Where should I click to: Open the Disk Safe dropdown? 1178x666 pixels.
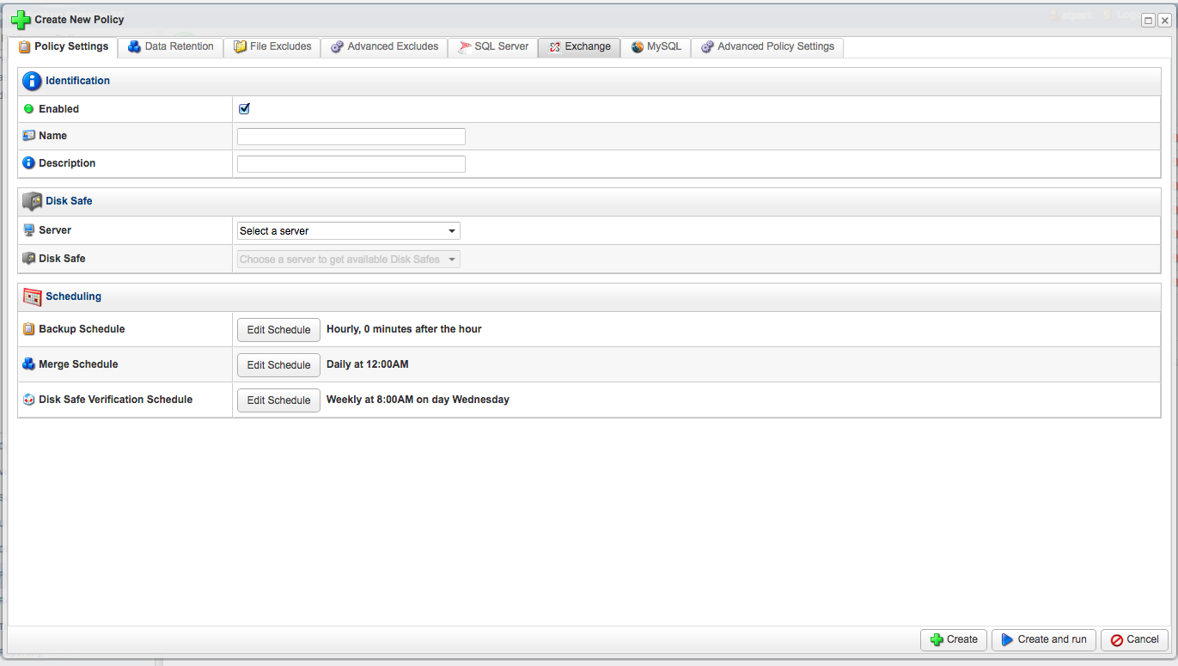coord(348,260)
